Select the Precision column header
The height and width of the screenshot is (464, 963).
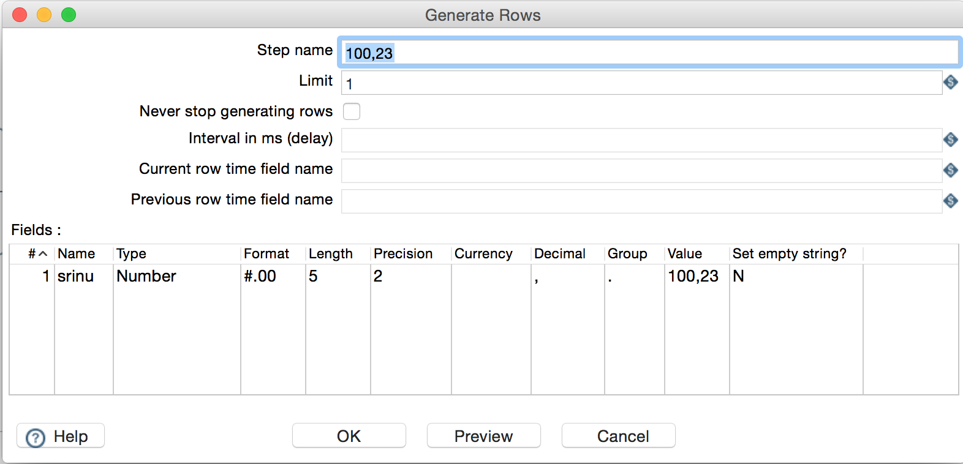[x=411, y=254]
